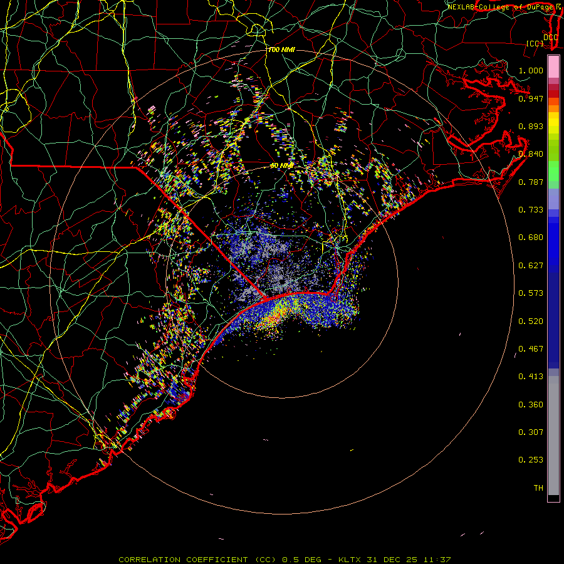Select the 0.893 scale value
This screenshot has width=564, height=564.
pos(531,126)
